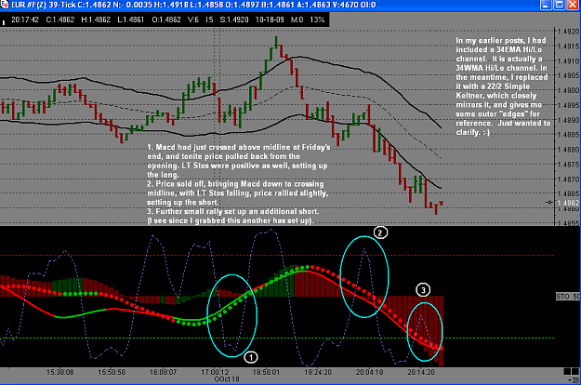This screenshot has height=385, width=581.
Task: Click the L:1.4861 low value in data bar
Action: [130, 20]
